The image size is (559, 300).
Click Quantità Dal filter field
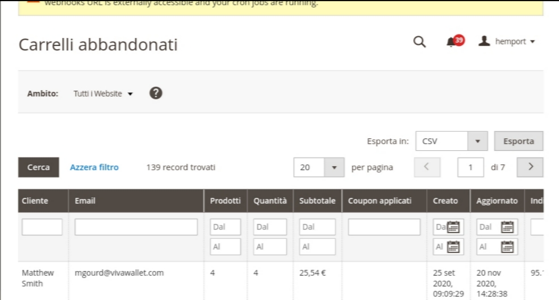[x=270, y=227]
